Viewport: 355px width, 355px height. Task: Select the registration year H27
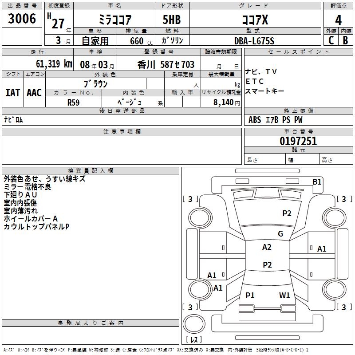[x=56, y=21]
